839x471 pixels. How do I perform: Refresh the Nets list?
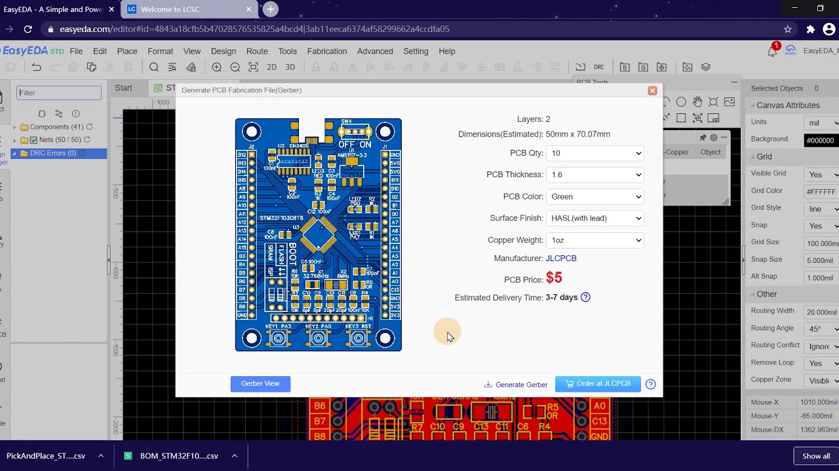[x=87, y=140]
